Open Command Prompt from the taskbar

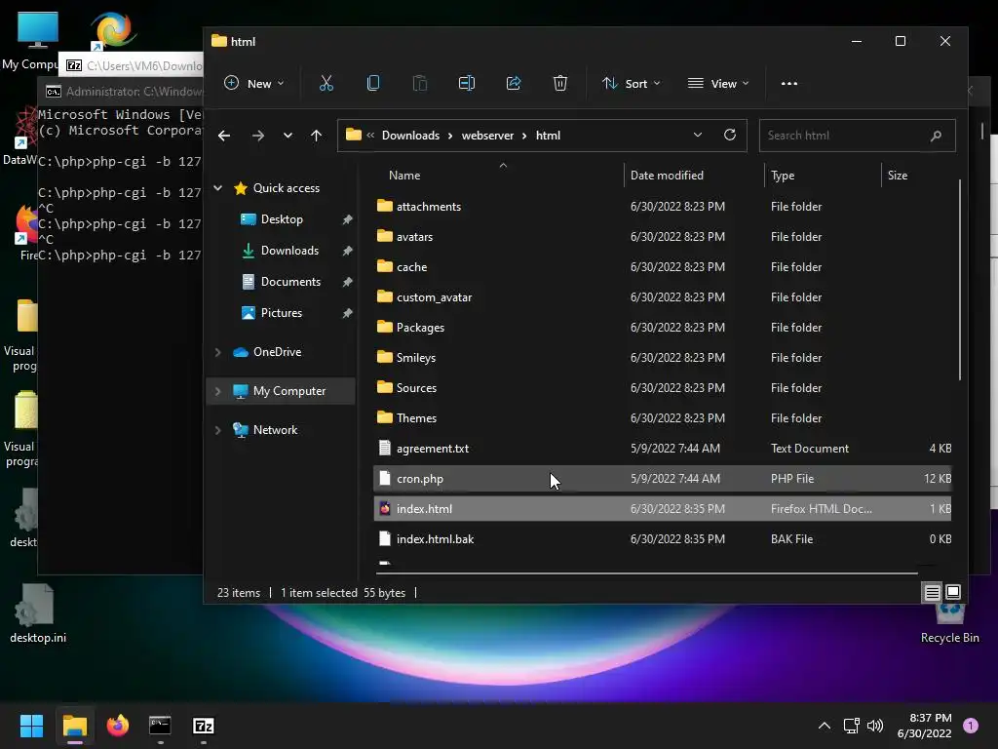click(x=160, y=726)
